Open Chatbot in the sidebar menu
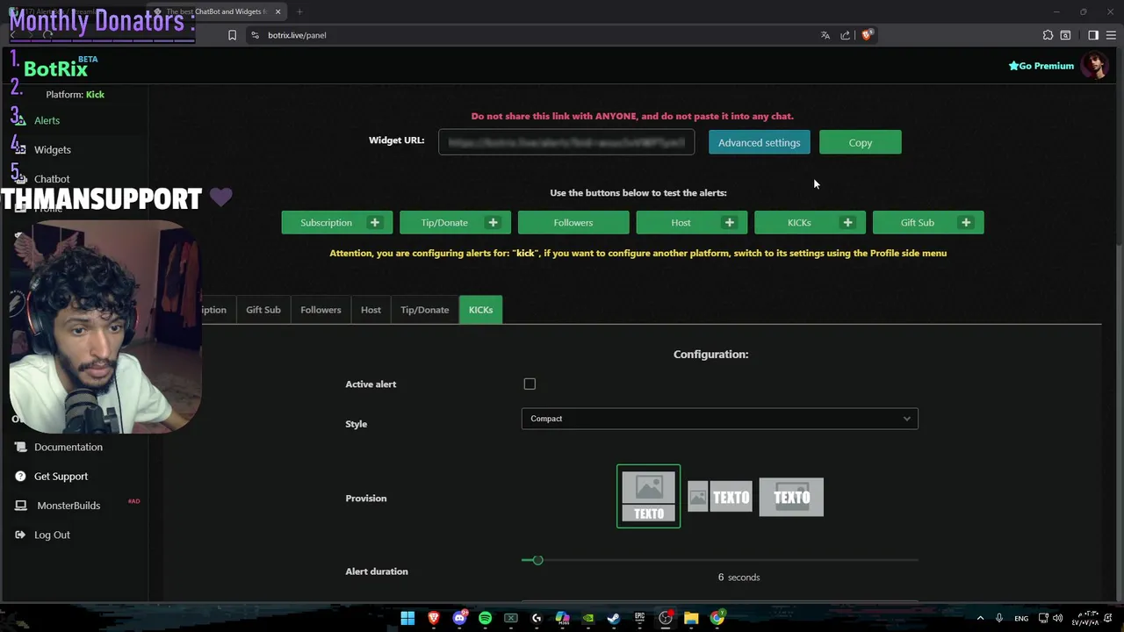Viewport: 1124px width, 632px height. (52, 178)
